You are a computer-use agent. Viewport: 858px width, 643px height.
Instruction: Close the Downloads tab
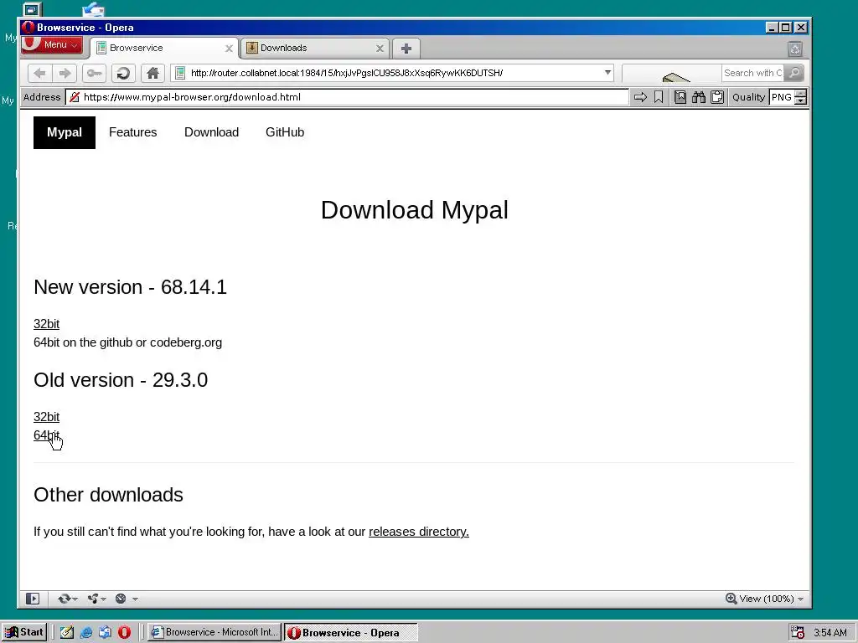pos(380,49)
